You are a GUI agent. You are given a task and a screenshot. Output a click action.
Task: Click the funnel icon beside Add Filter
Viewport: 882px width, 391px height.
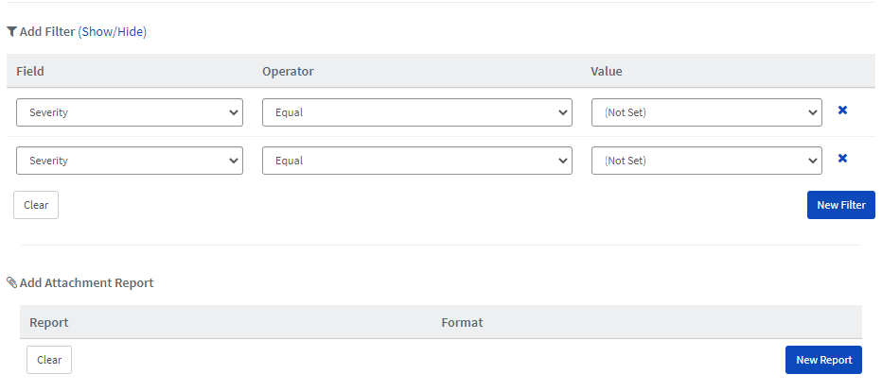(11, 32)
